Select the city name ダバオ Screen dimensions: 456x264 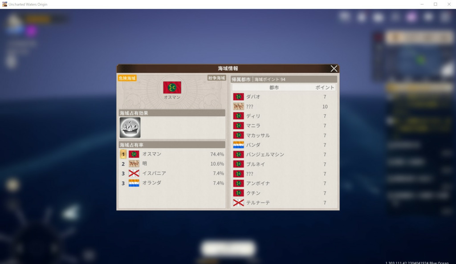coord(253,97)
